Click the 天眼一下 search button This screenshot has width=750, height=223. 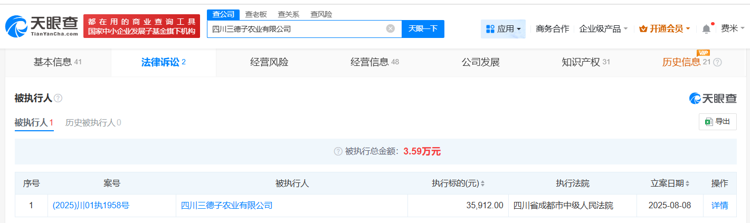pyautogui.click(x=423, y=29)
